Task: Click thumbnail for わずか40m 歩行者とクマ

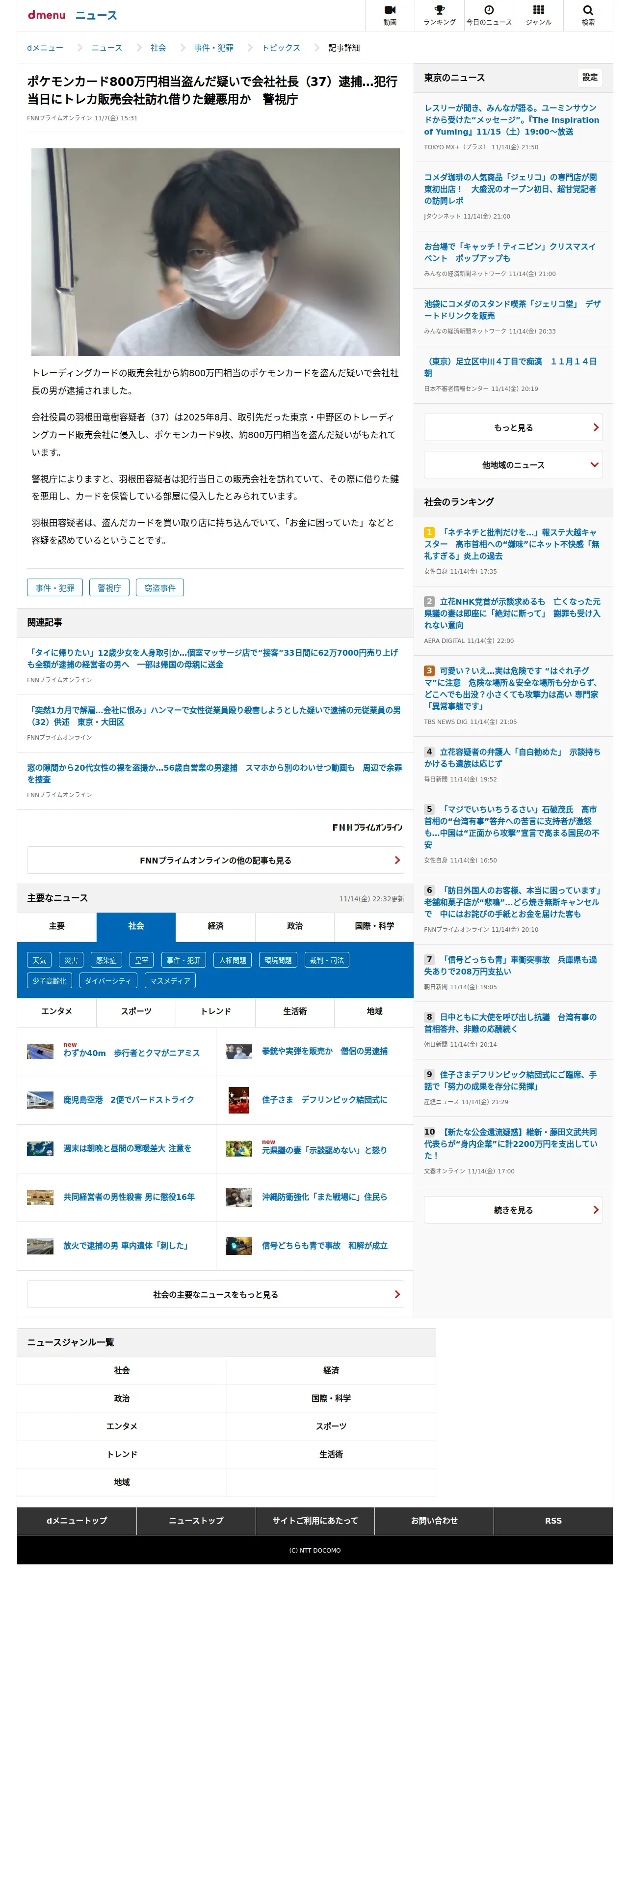Action: [40, 1051]
